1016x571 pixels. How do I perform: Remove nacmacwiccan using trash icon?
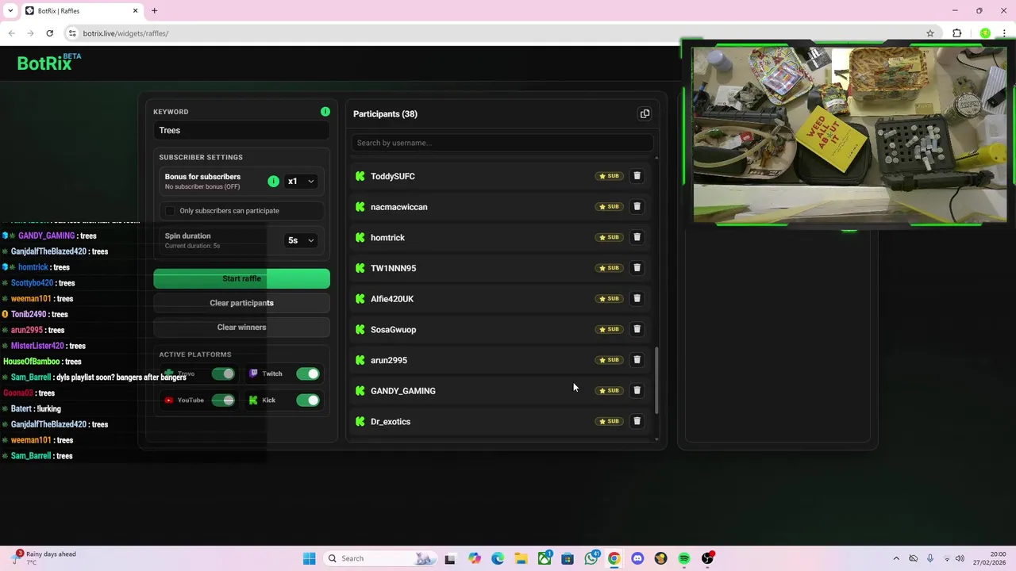[637, 207]
